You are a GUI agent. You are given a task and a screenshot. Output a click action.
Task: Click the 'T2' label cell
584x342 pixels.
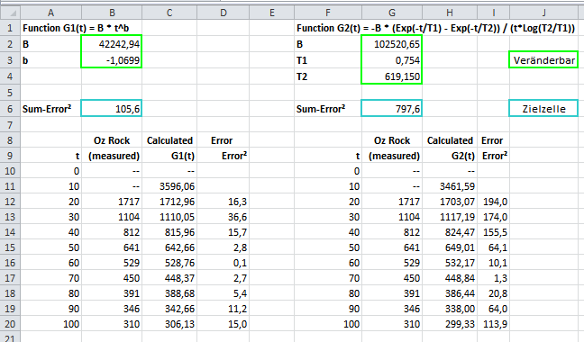328,76
